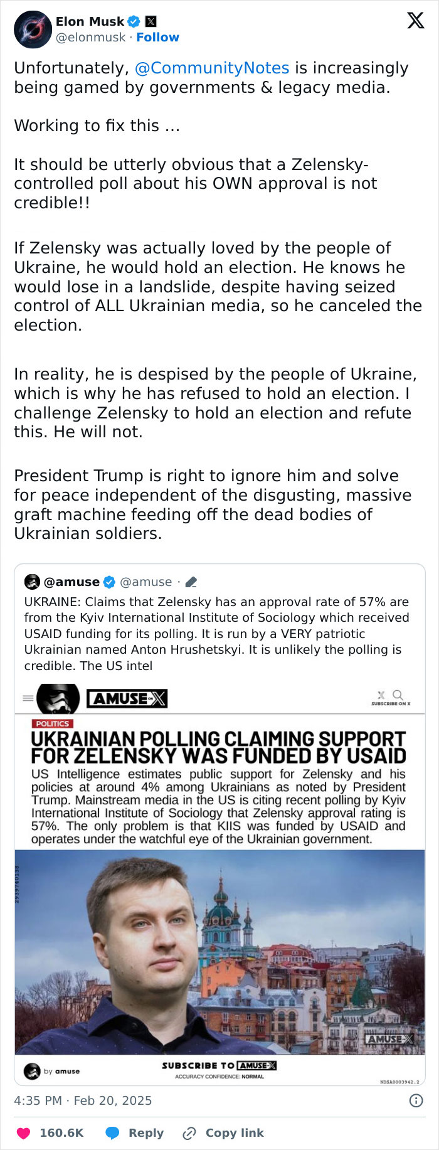Screen dimensions: 439x1150
Task: Click the pencil edit icon beside @amuse handle
Action: [x=191, y=582]
